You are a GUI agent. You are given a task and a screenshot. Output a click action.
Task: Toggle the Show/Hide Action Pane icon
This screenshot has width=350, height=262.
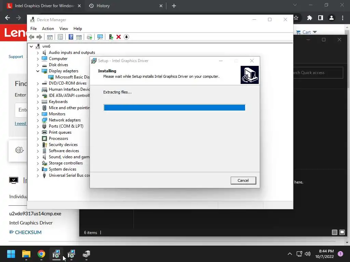tap(79, 37)
